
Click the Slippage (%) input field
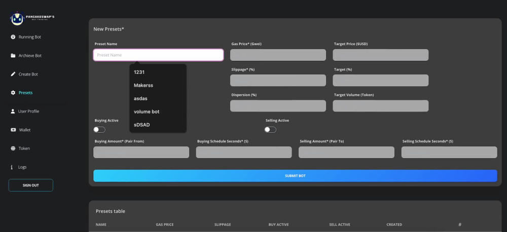point(278,81)
